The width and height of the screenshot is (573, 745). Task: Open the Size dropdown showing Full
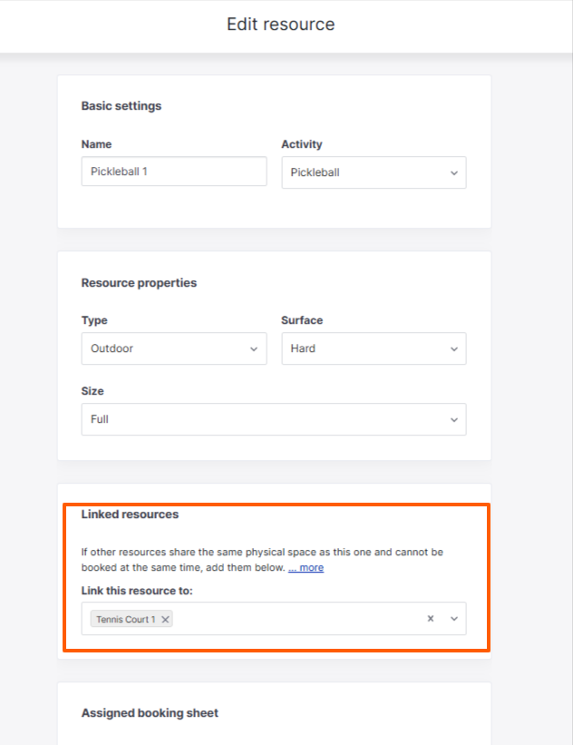click(274, 419)
